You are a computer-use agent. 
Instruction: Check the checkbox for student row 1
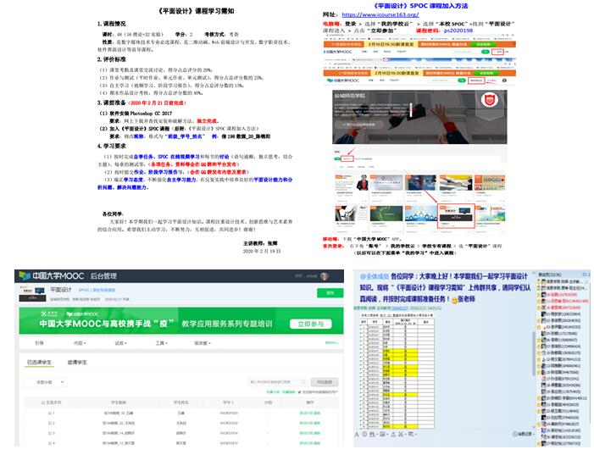[51, 413]
